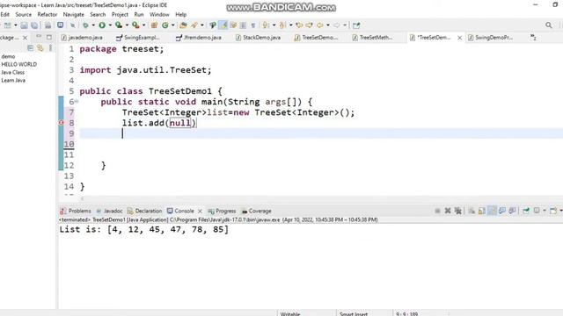Open a terminal via toolbar console icon
The width and height of the screenshot is (563, 316).
(61, 25)
